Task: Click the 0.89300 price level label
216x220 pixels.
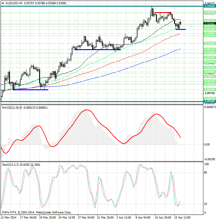Action: pyautogui.click(x=210, y=101)
